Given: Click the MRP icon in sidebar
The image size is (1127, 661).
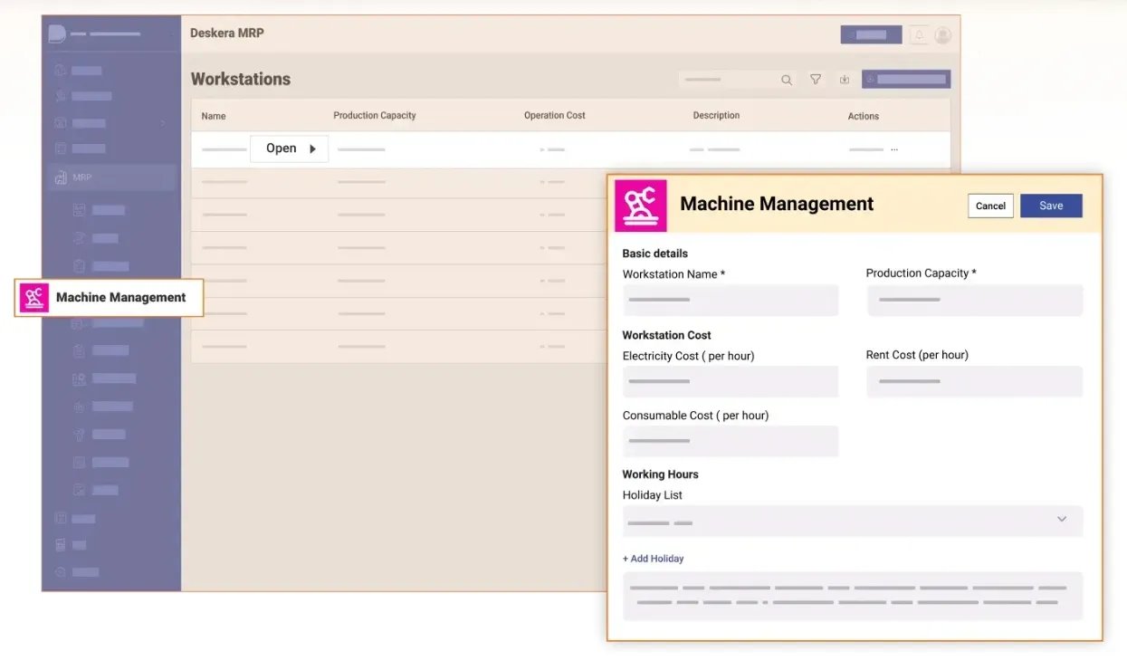Looking at the screenshot, I should click(x=61, y=177).
